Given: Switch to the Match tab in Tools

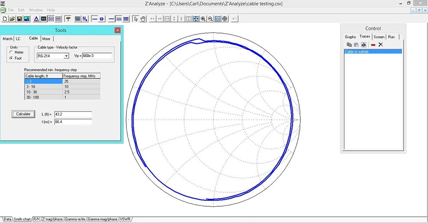Looking at the screenshot, I should click(8, 39).
